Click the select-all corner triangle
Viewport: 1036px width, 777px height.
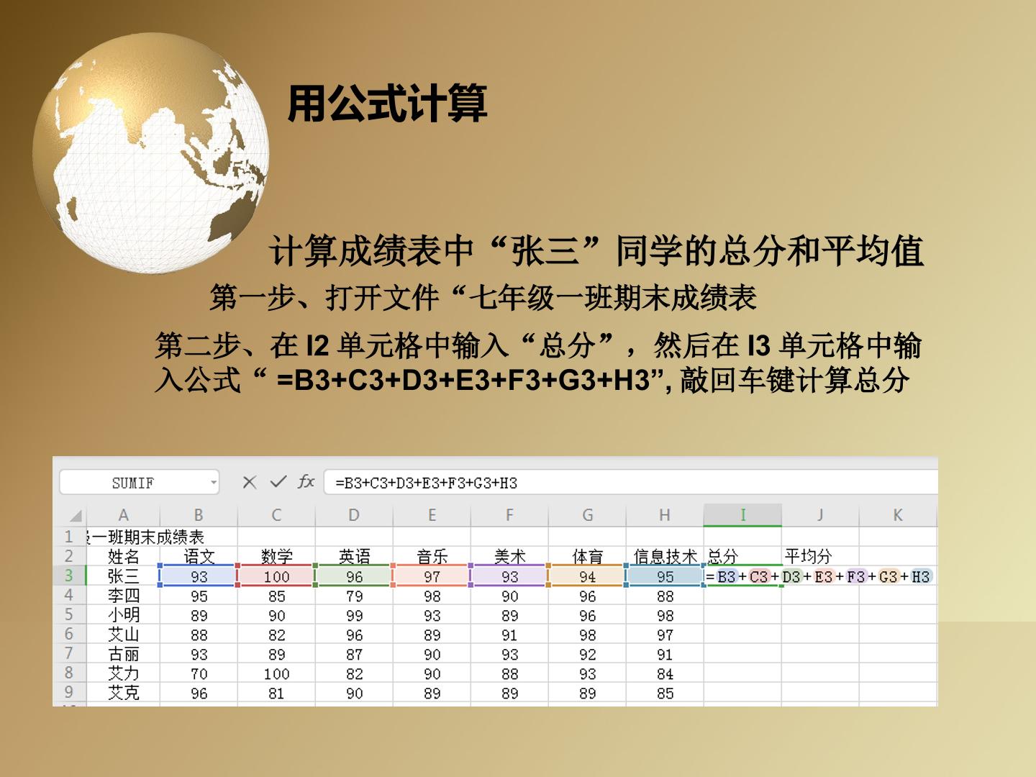coord(75,515)
